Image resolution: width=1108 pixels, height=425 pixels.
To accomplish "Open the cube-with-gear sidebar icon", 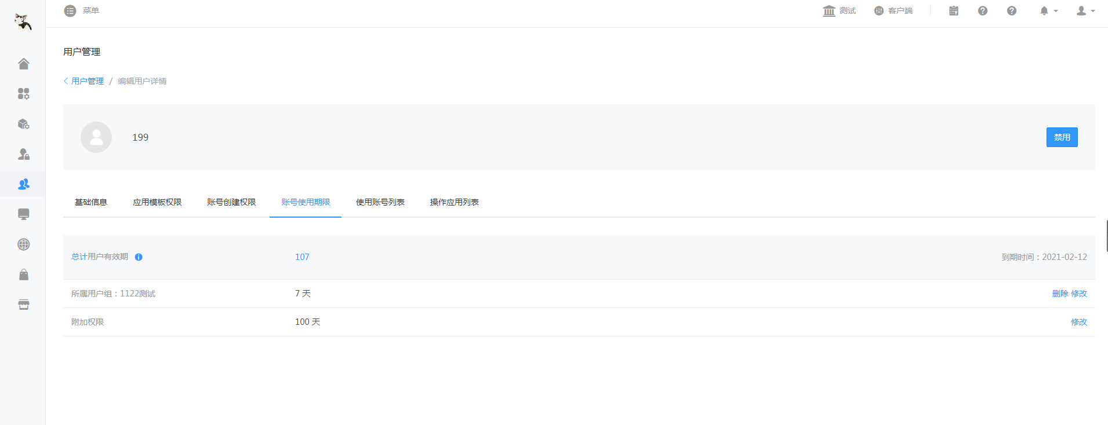I will coord(23,124).
